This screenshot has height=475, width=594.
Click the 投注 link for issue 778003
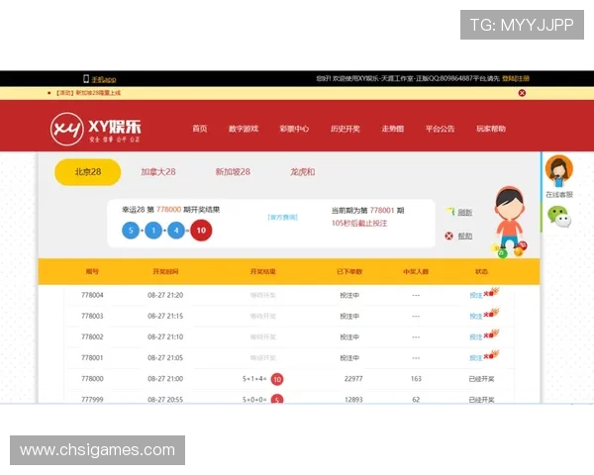tap(476, 316)
